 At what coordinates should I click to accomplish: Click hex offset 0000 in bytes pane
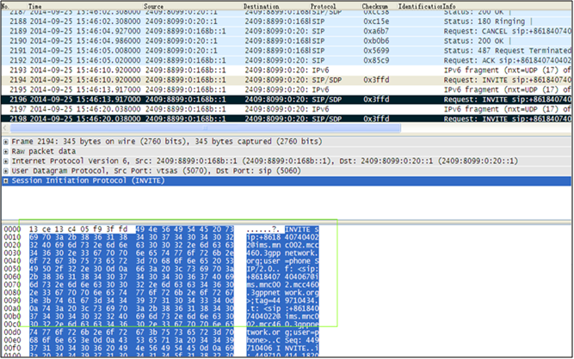[x=12, y=229]
